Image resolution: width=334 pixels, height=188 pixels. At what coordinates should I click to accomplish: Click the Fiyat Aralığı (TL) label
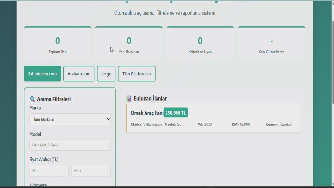44,159
